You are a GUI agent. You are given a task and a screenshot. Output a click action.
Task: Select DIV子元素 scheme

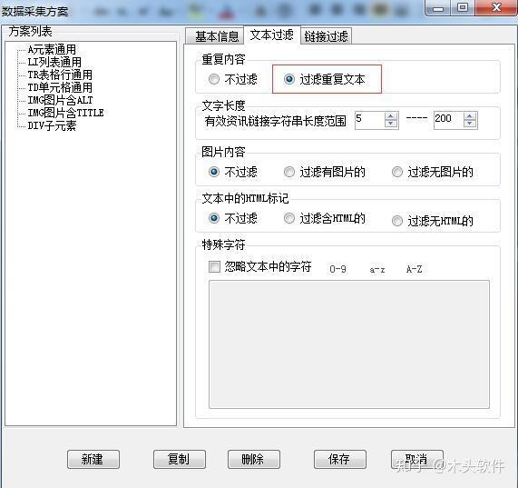pyautogui.click(x=52, y=125)
